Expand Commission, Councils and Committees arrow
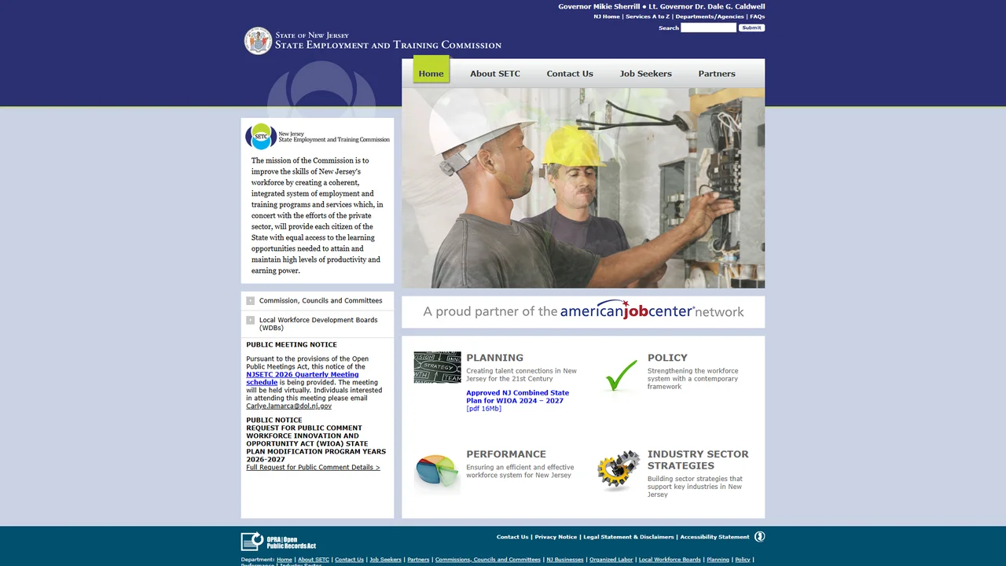This screenshot has height=566, width=1006. (x=250, y=300)
